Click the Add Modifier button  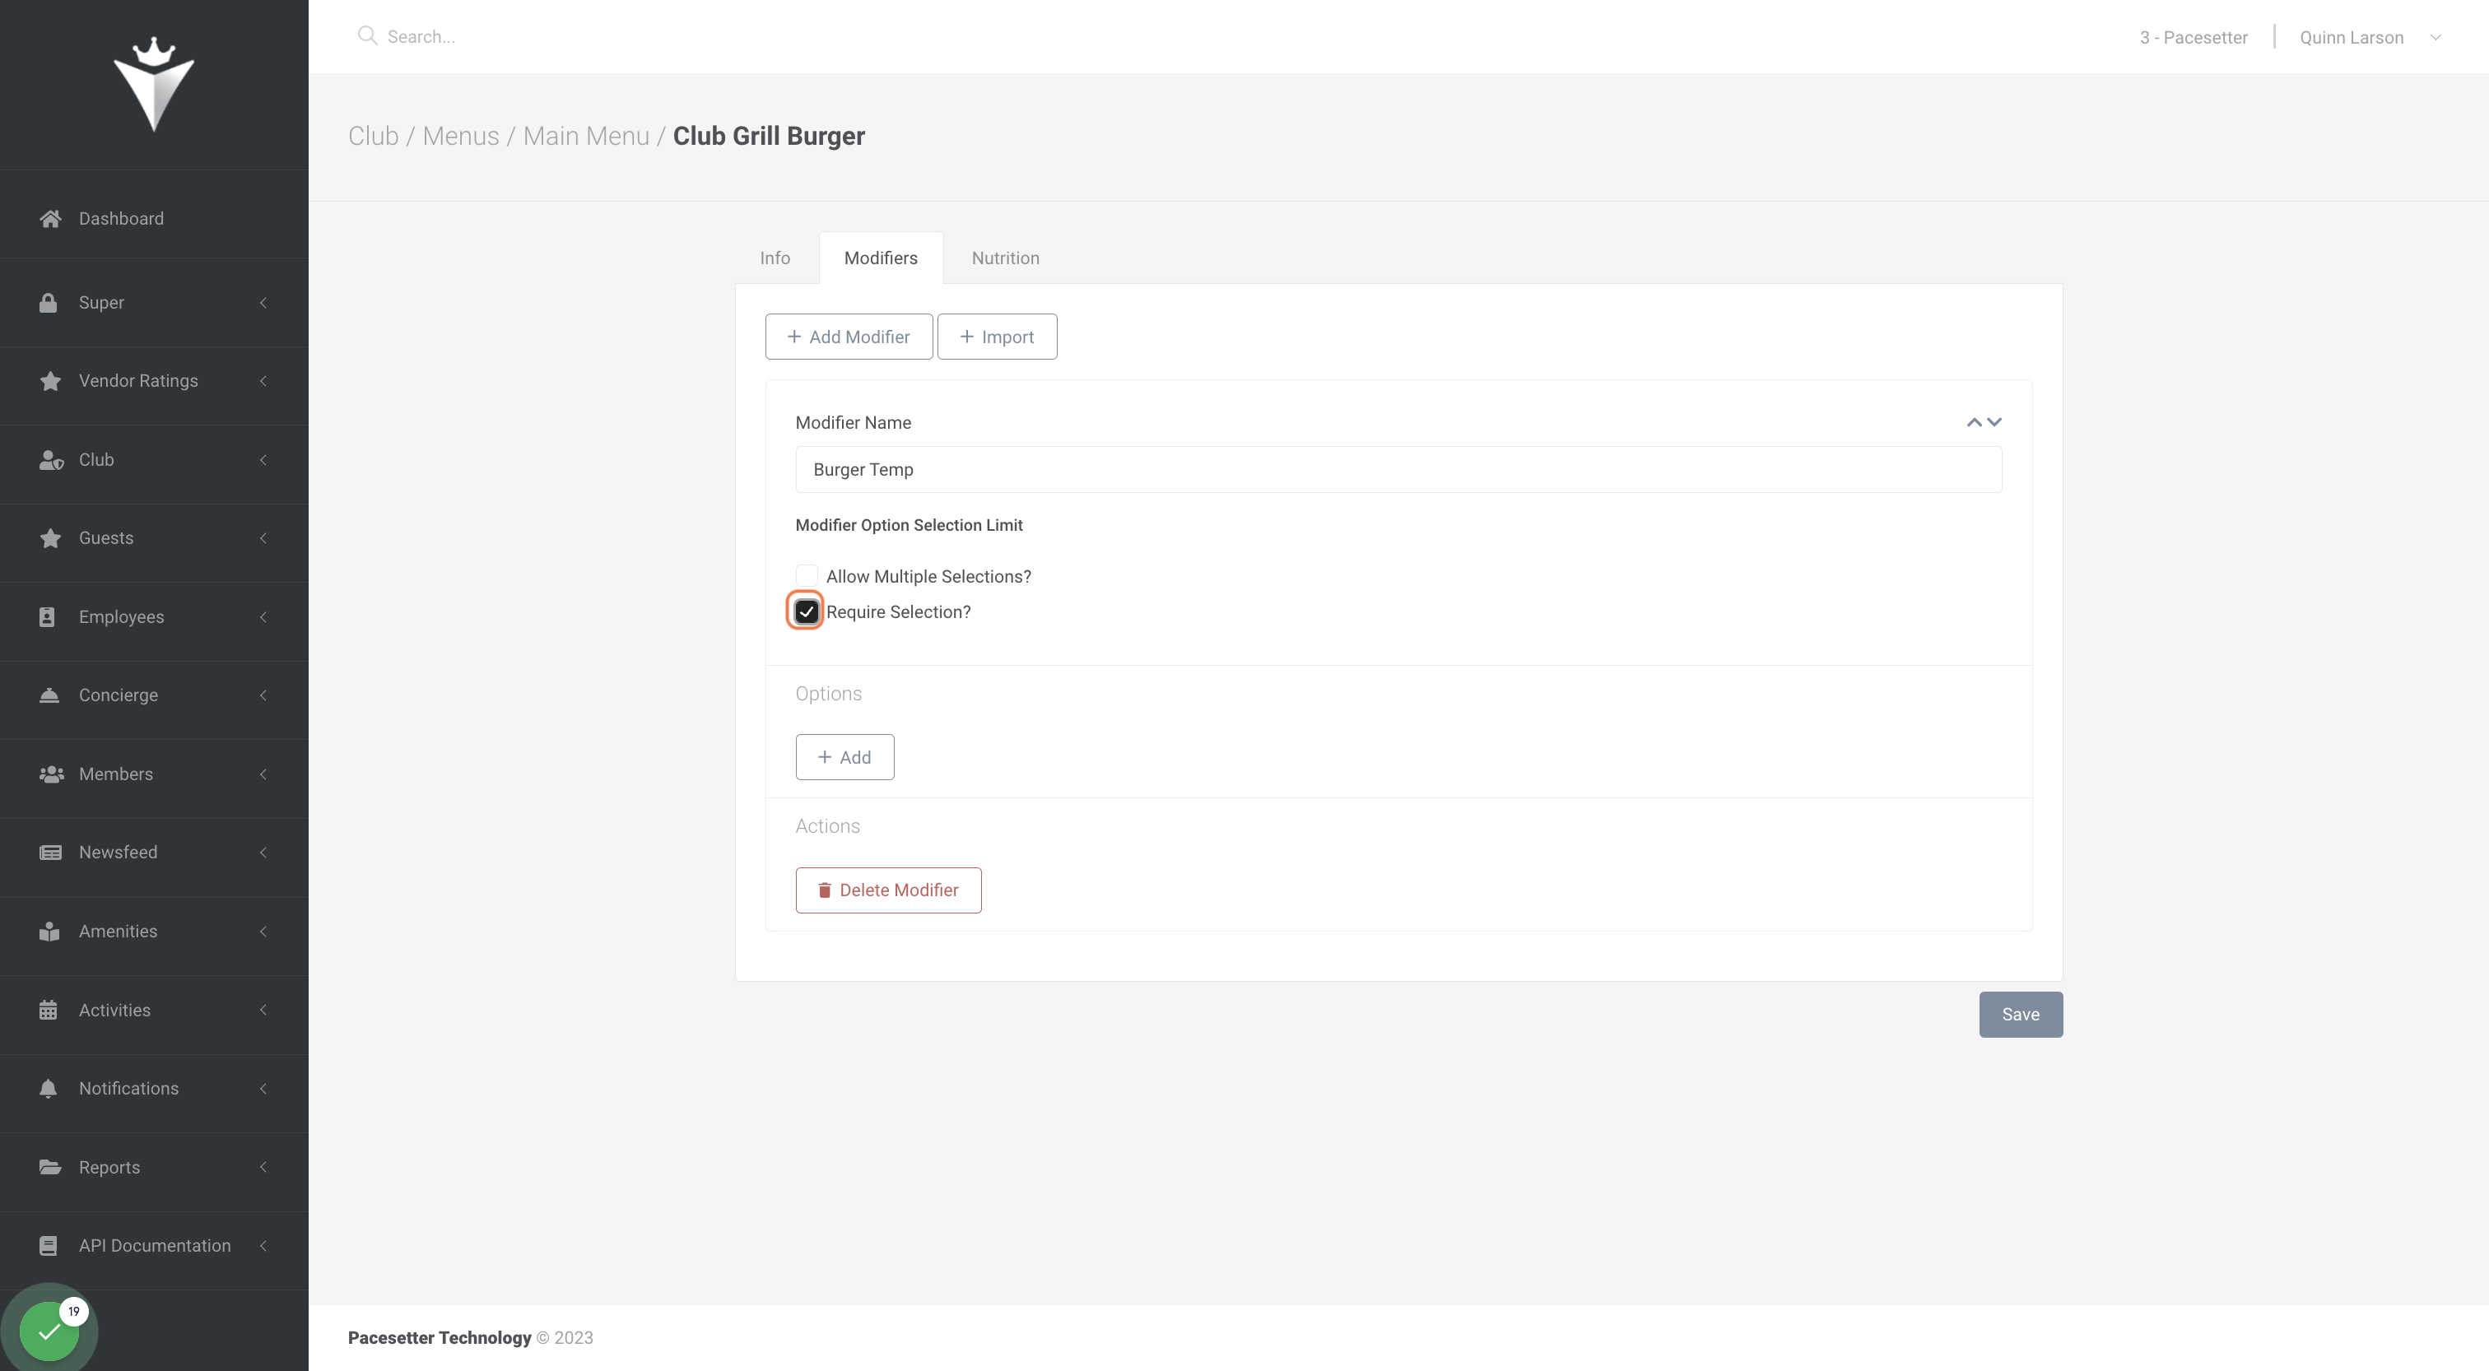pos(849,337)
